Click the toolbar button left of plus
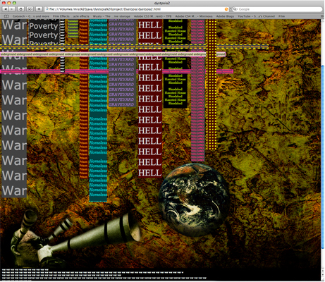The image size is (325, 282). 30,9
